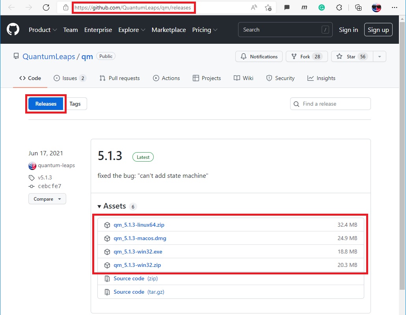Click the browser refresh icon

[46, 7]
